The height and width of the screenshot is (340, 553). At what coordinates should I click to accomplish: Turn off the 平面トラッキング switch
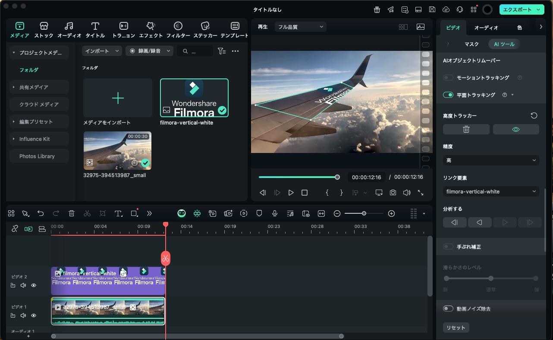[x=448, y=95]
